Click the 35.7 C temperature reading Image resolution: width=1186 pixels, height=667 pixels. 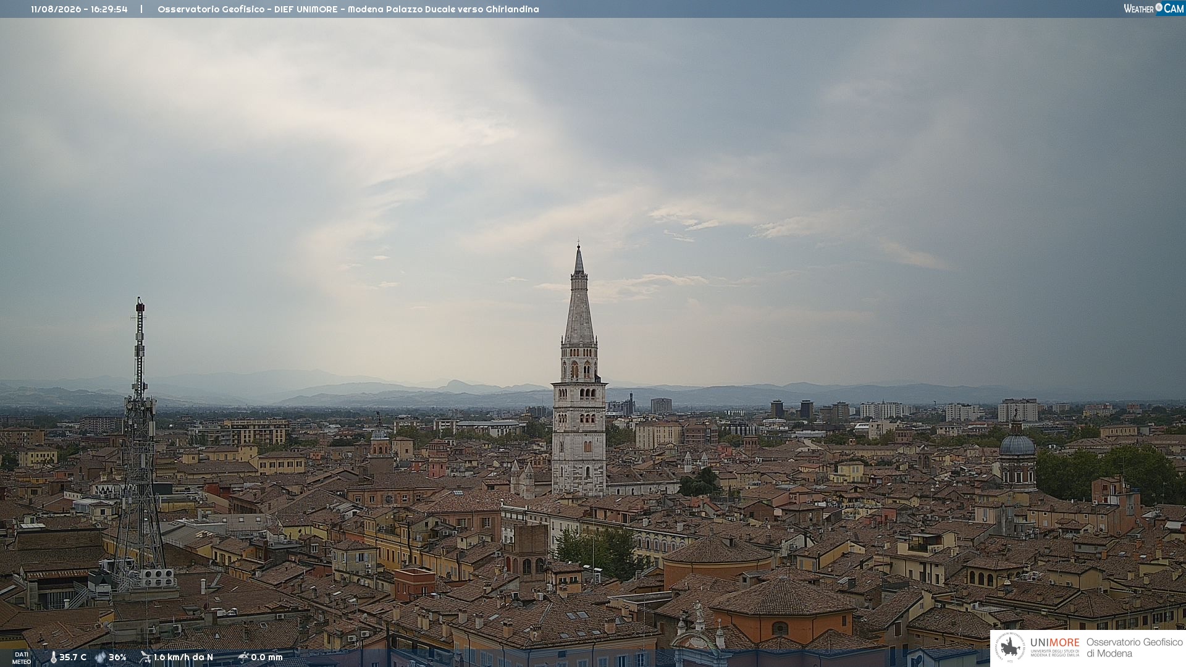(x=73, y=658)
